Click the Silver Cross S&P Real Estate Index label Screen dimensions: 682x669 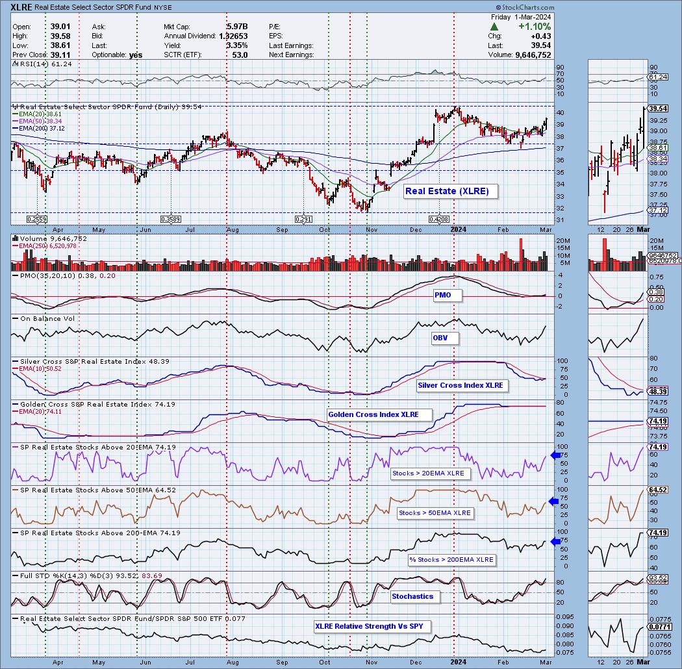click(x=91, y=362)
